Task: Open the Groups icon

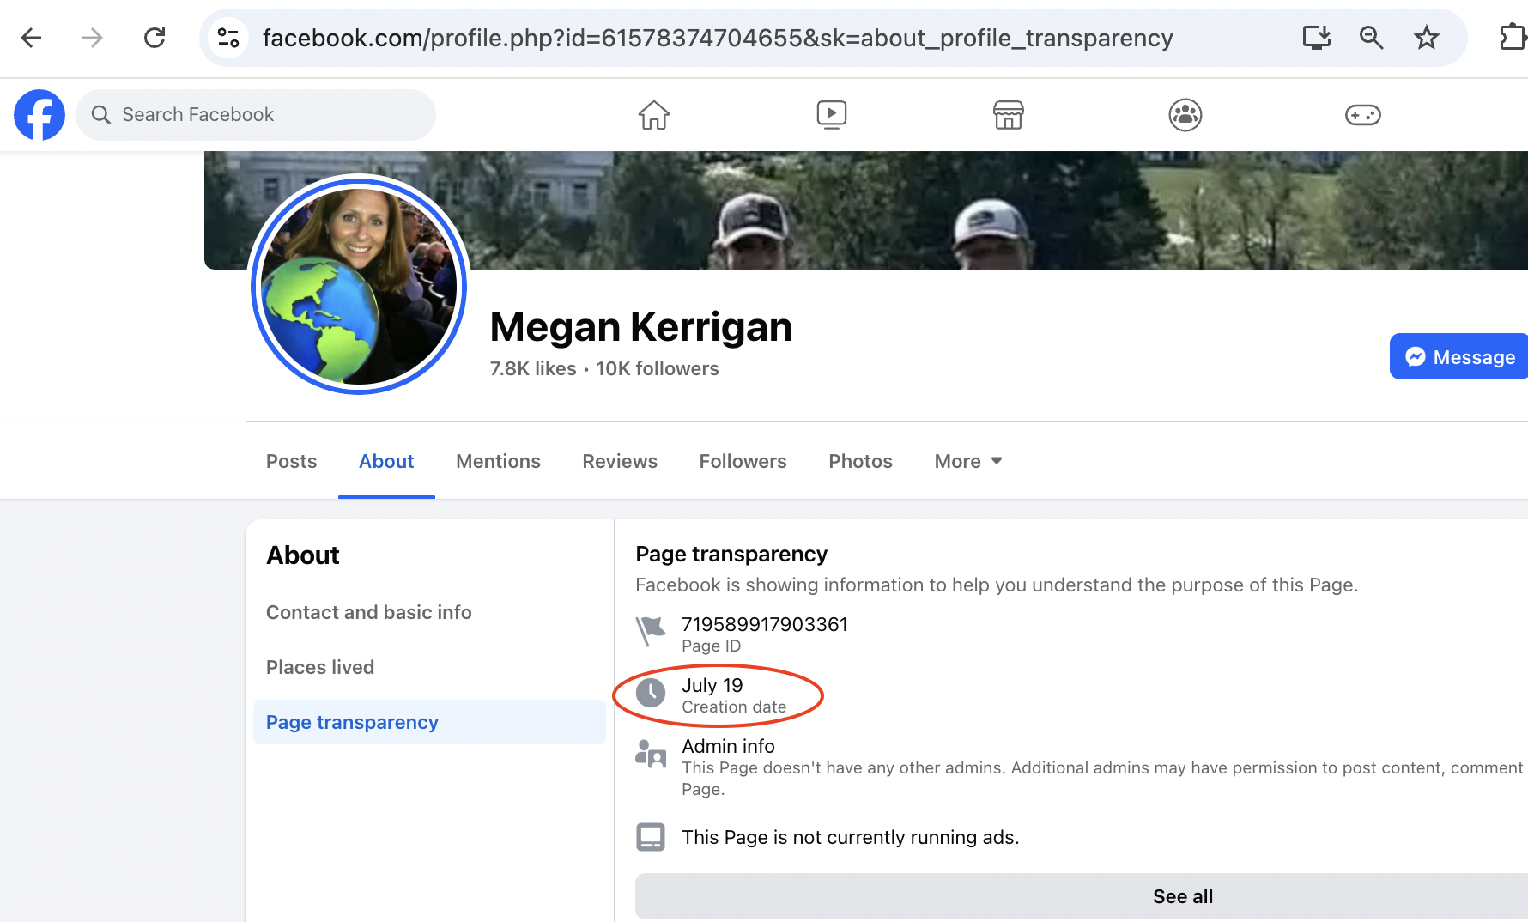Action: coord(1185,115)
